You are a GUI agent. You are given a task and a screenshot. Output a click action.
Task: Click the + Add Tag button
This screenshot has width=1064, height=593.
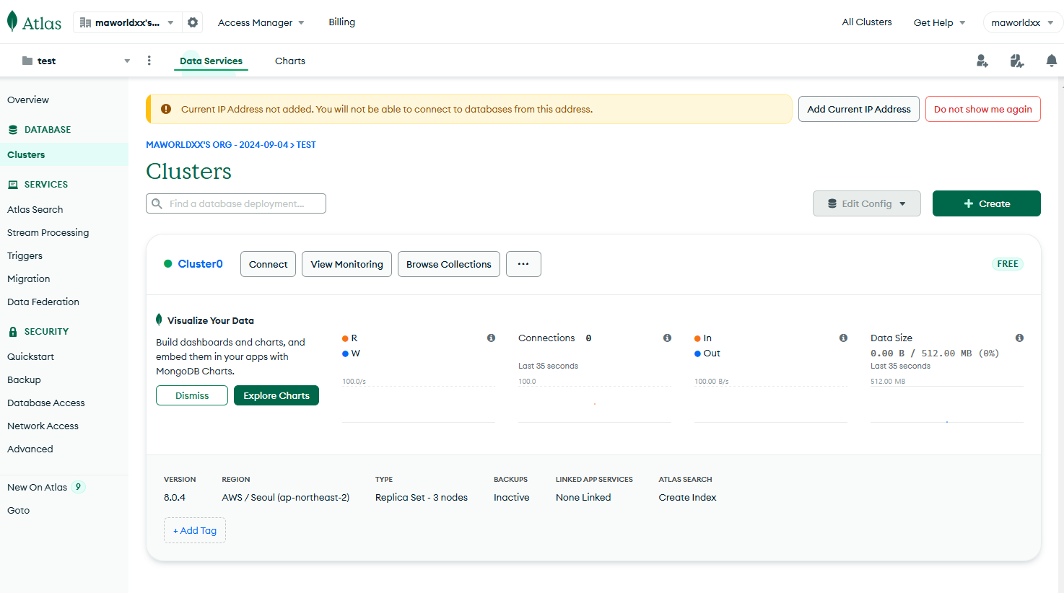(x=195, y=530)
